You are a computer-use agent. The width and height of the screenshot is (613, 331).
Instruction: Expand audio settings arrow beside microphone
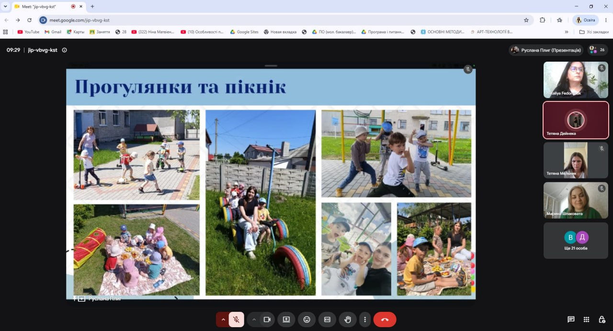click(223, 320)
